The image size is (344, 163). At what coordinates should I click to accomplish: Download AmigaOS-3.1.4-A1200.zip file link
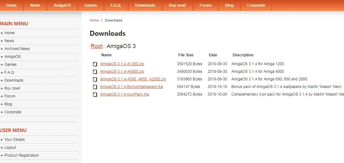click(122, 64)
